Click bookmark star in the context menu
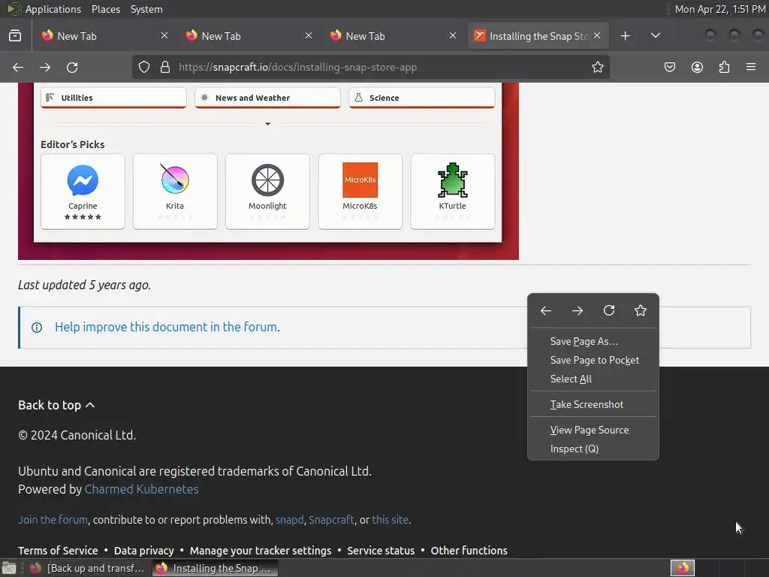This screenshot has width=769, height=577. click(641, 310)
